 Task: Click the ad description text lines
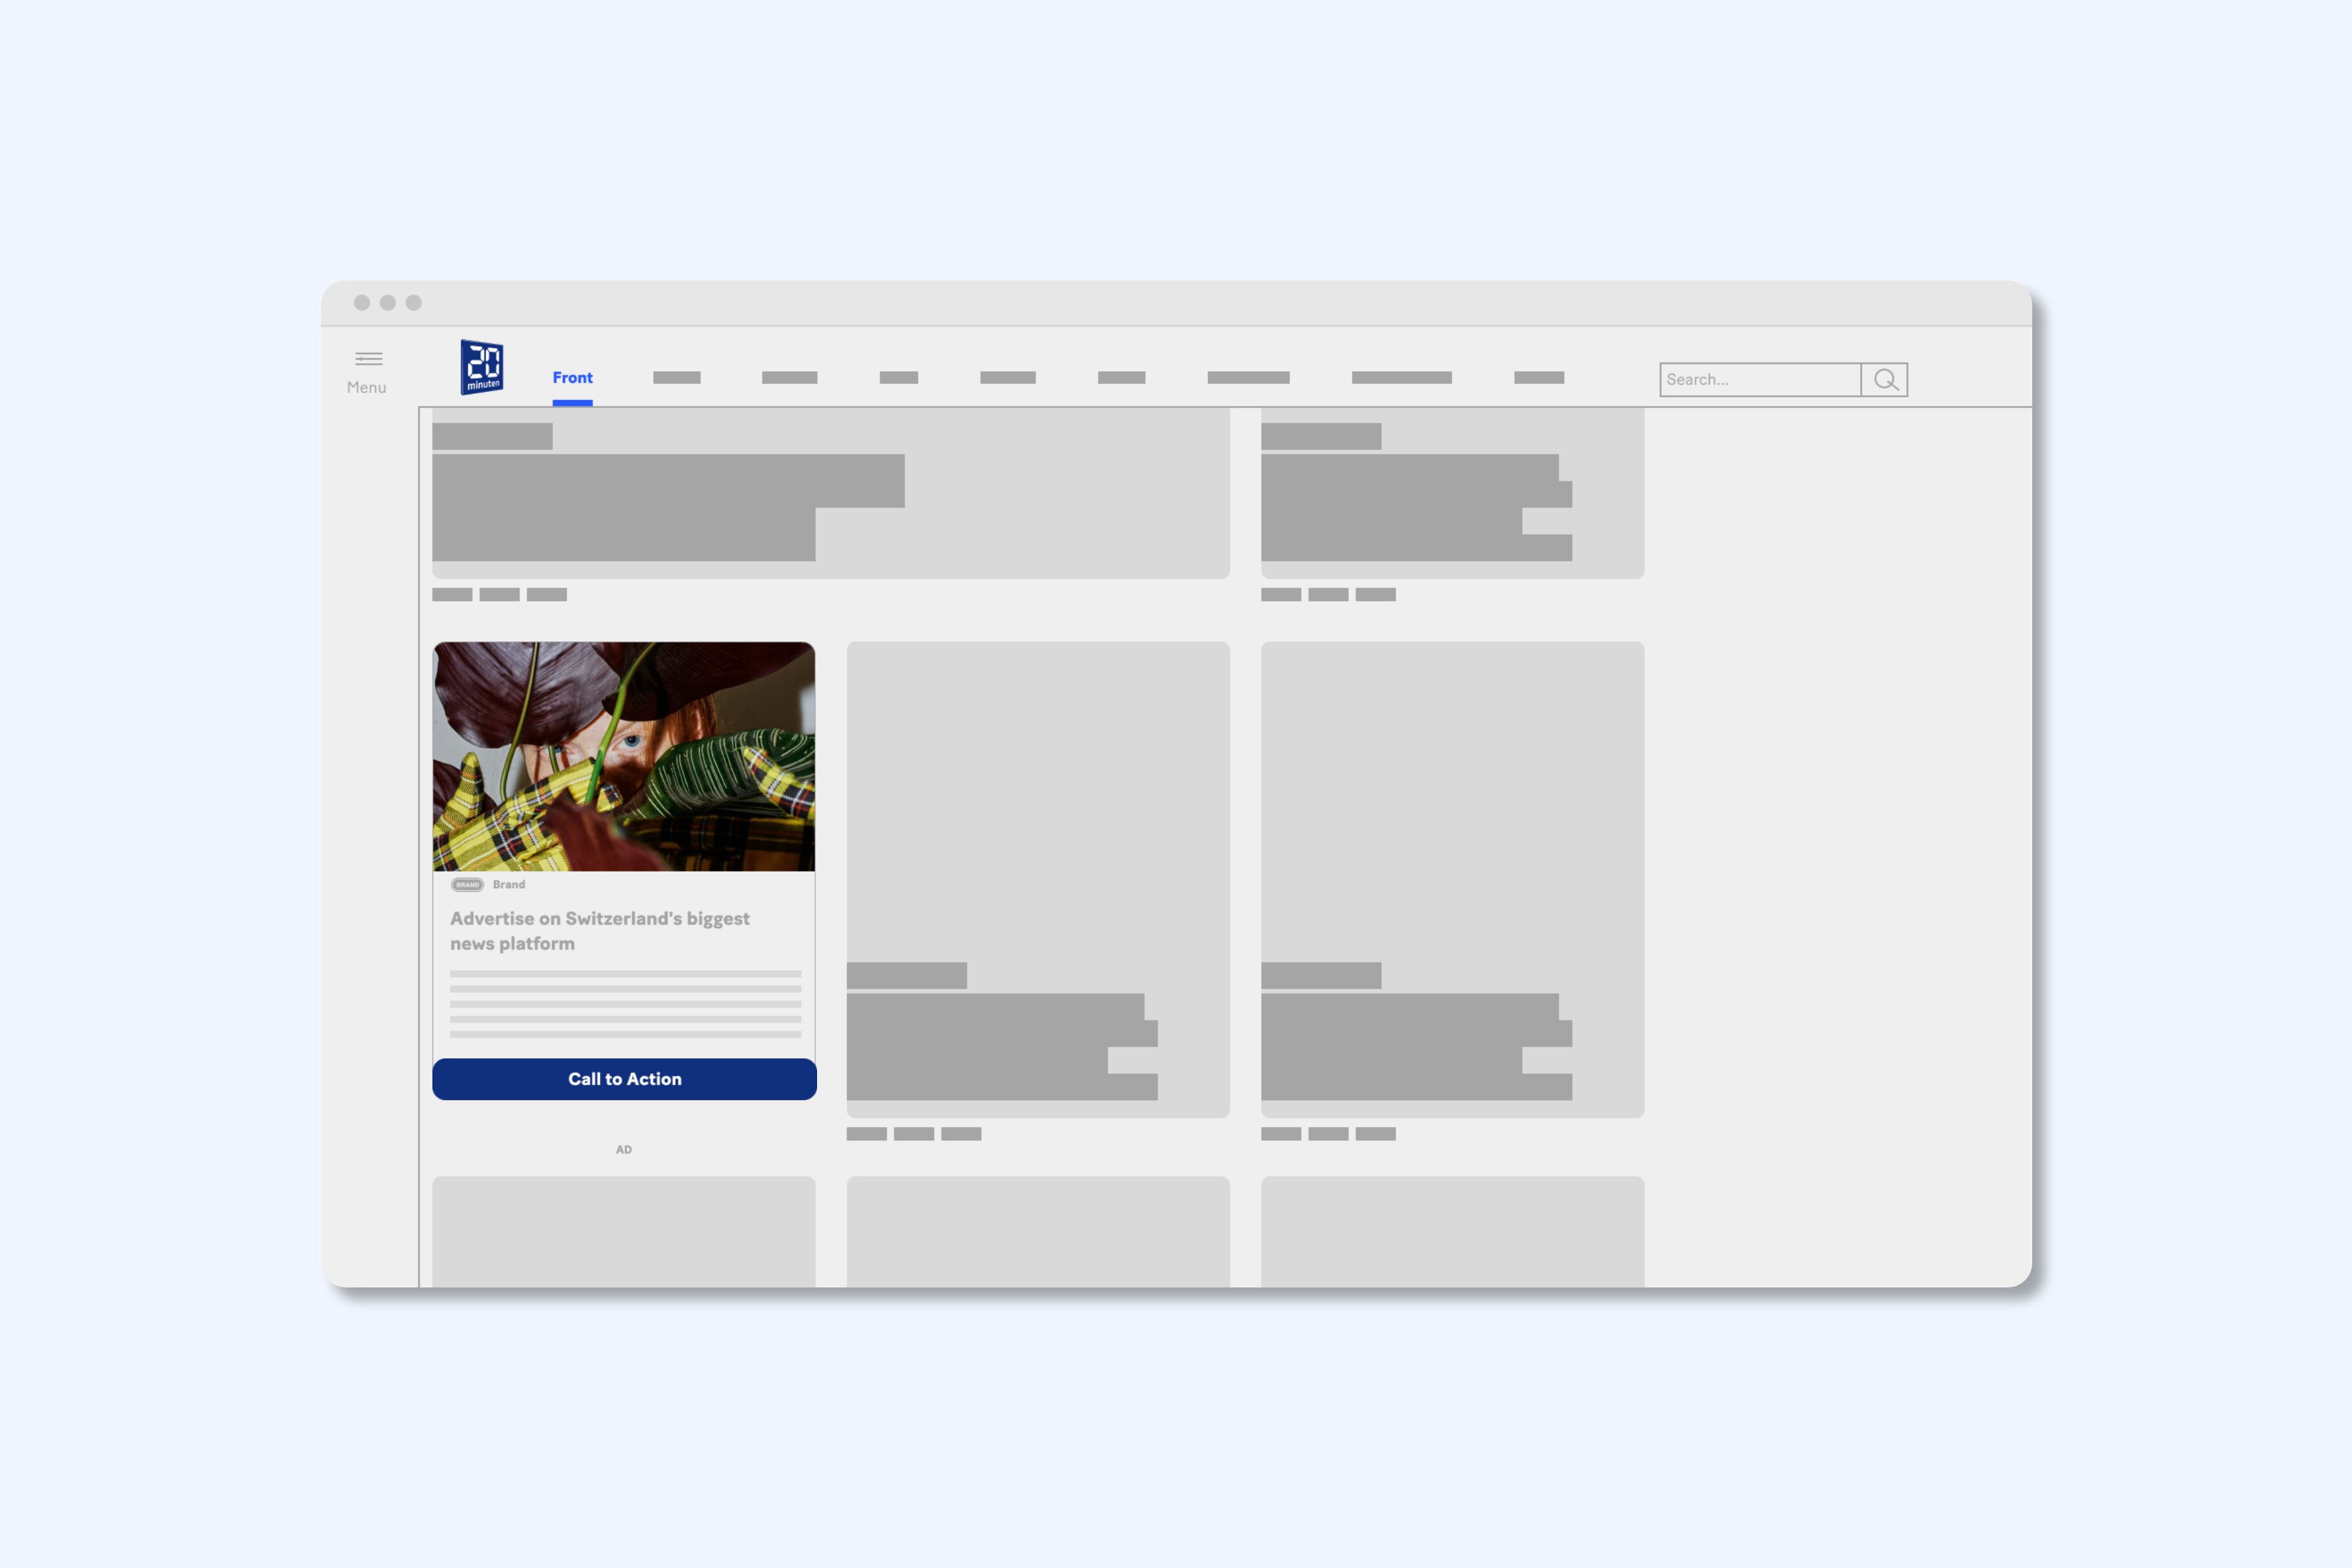pos(625,1004)
